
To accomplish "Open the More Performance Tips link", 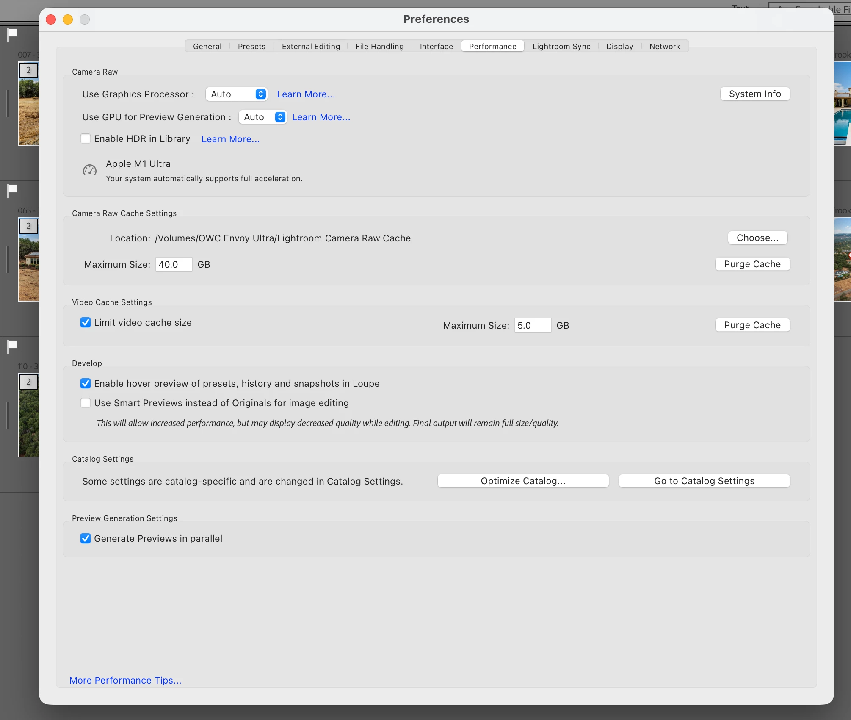I will click(125, 681).
